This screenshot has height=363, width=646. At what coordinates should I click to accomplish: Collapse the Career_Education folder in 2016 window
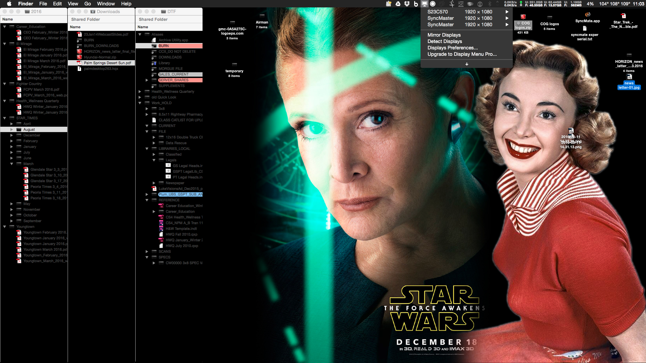click(x=5, y=27)
